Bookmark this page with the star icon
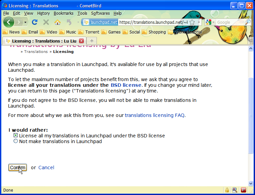255x195 pixels. pos(192,22)
